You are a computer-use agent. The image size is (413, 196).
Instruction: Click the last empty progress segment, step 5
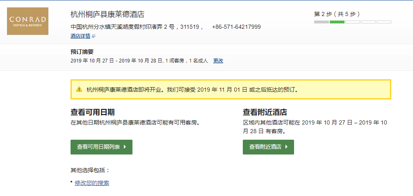(384, 22)
